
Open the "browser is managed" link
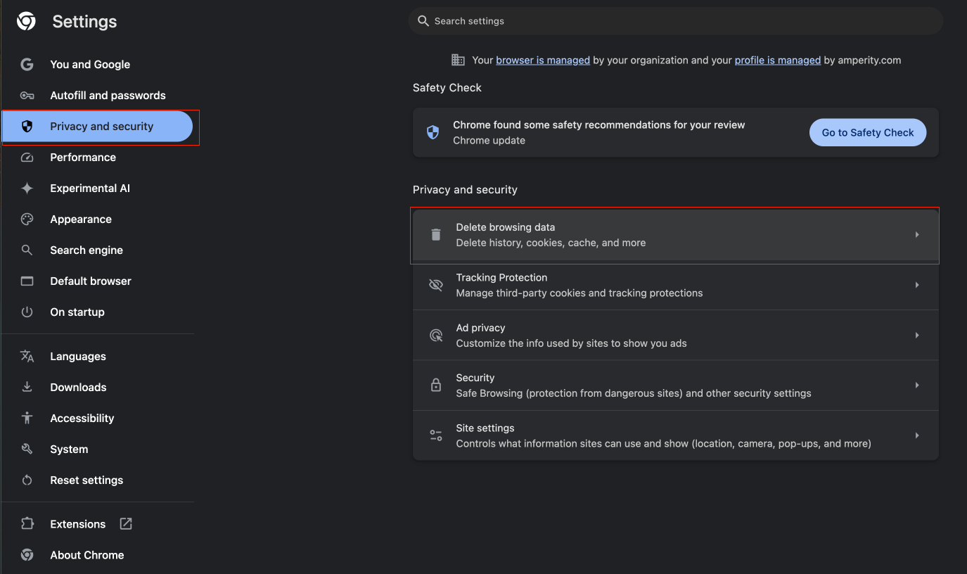(542, 60)
